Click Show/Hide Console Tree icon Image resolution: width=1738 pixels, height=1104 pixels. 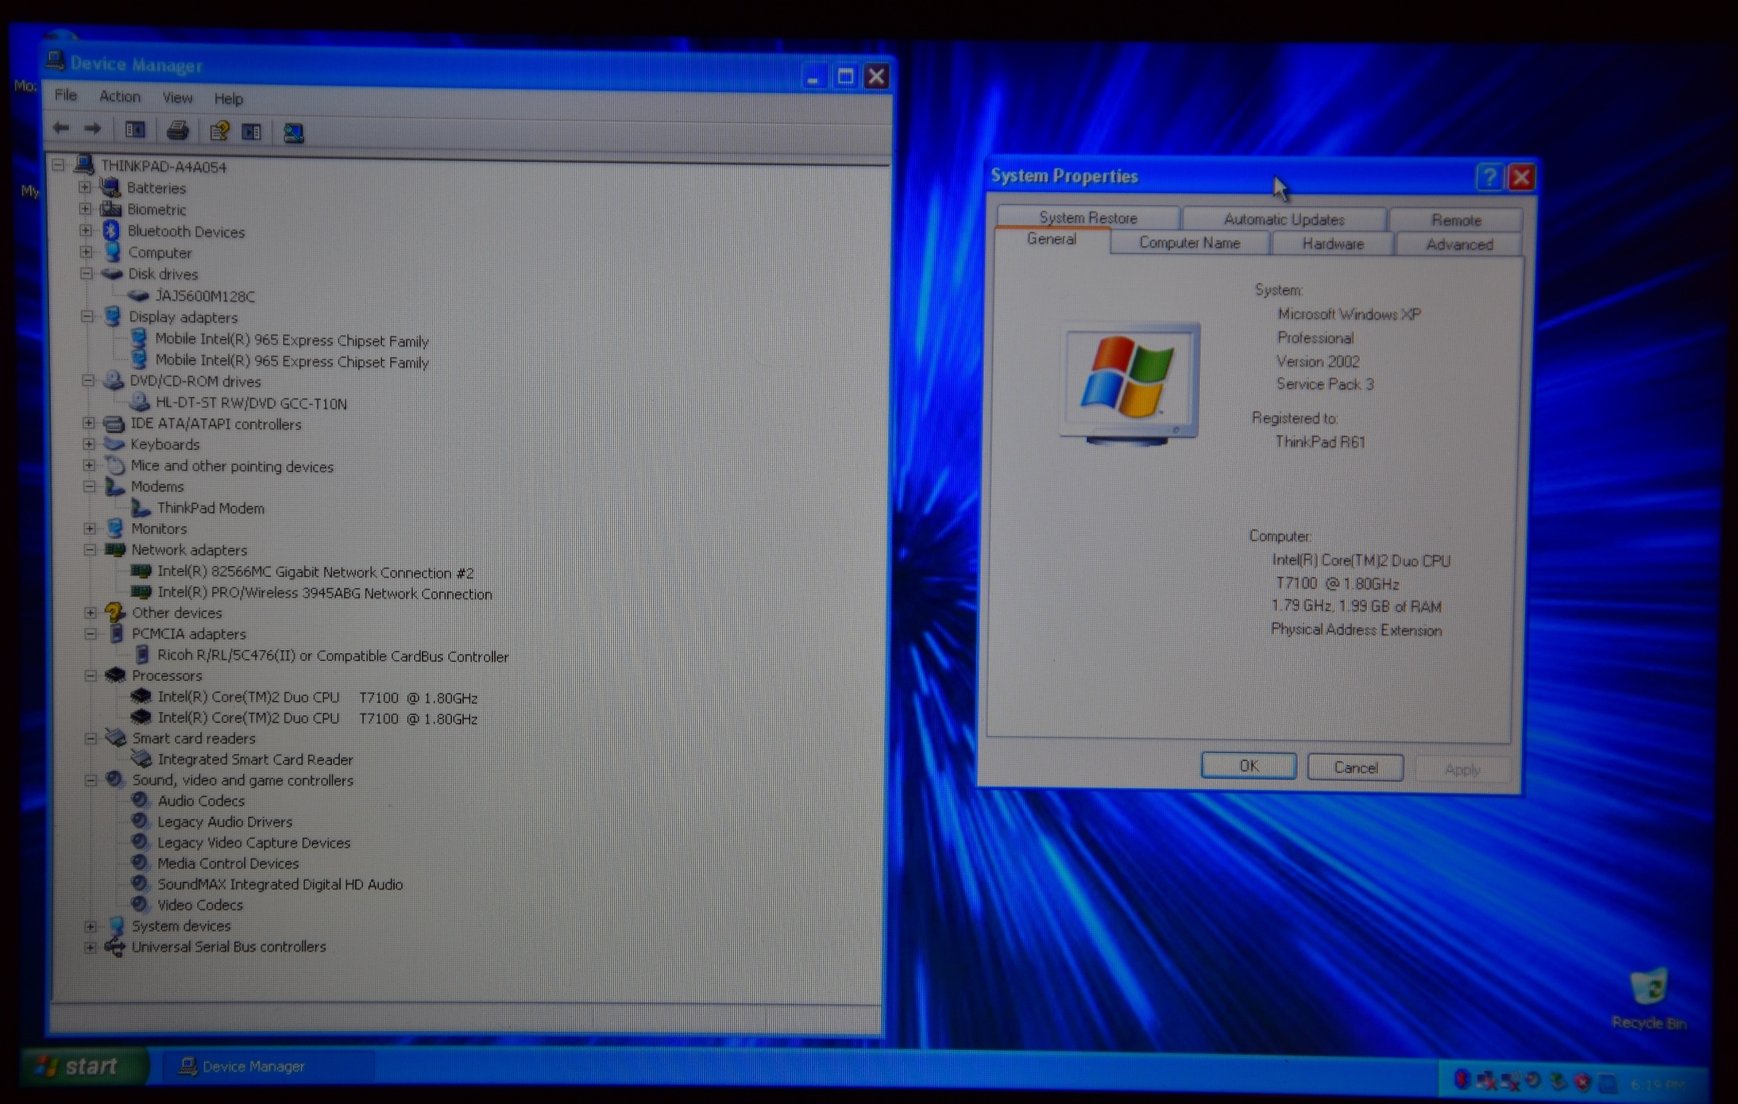pyautogui.click(x=135, y=129)
